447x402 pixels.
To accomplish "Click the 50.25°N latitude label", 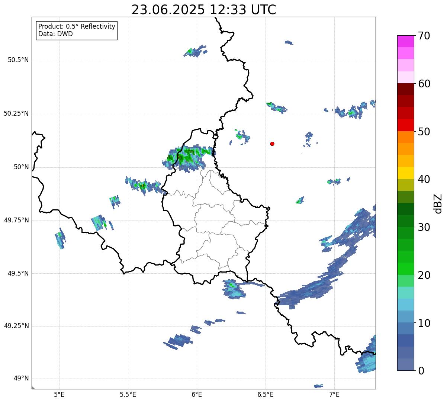I will 16,113.
